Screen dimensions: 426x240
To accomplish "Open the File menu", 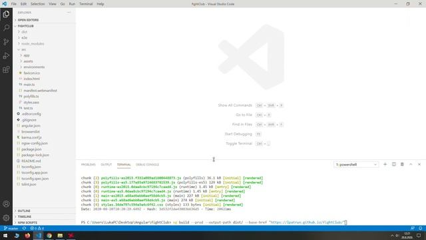I will (13, 4).
